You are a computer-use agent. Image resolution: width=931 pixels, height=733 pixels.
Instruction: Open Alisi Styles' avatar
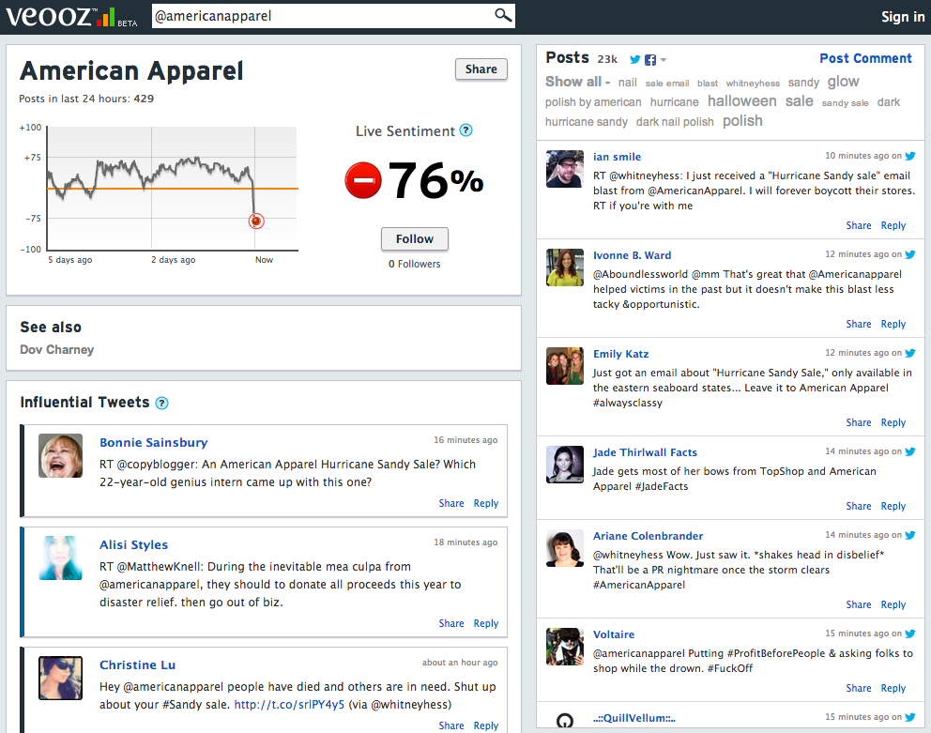61,557
